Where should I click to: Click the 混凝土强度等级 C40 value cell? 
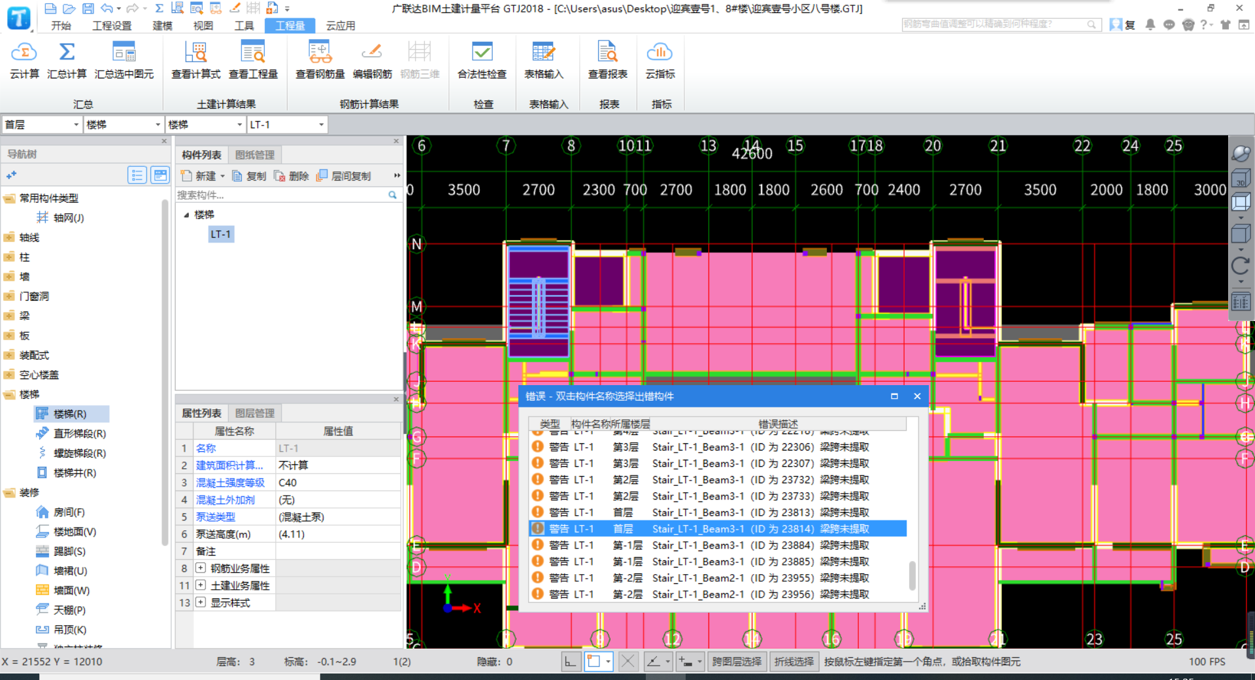[338, 483]
